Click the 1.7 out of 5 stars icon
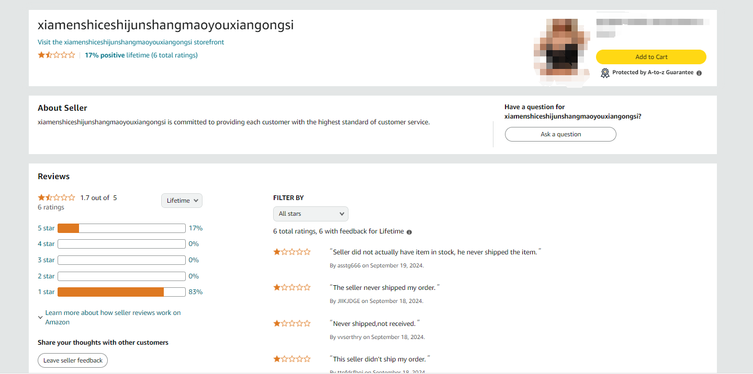Screen dimensions: 753x374 point(57,197)
